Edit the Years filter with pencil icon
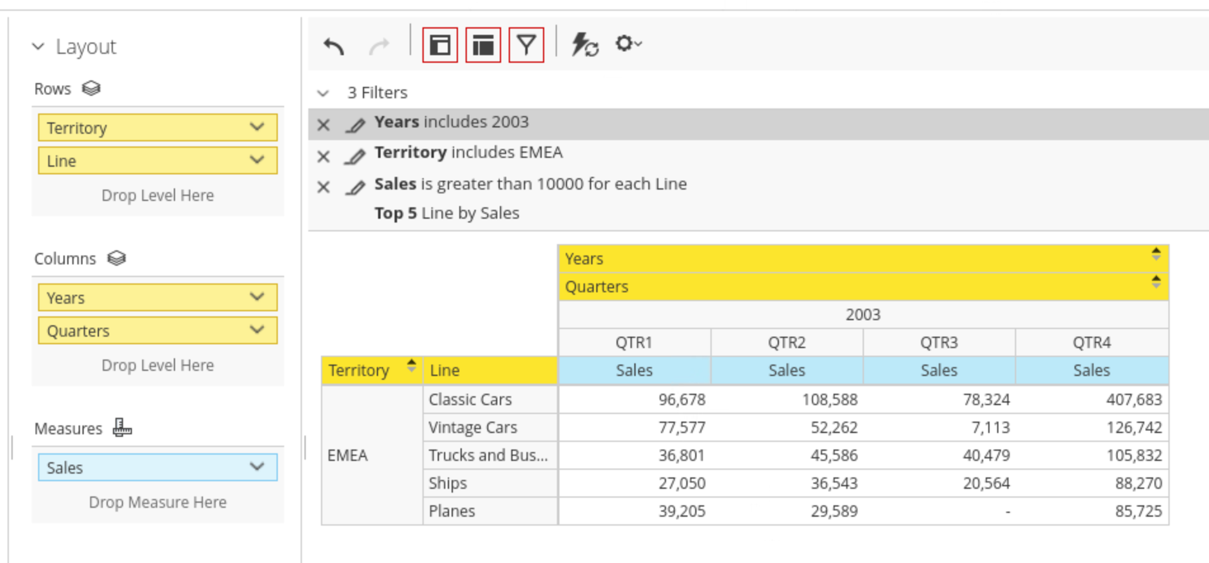This screenshot has height=563, width=1209. 355,125
